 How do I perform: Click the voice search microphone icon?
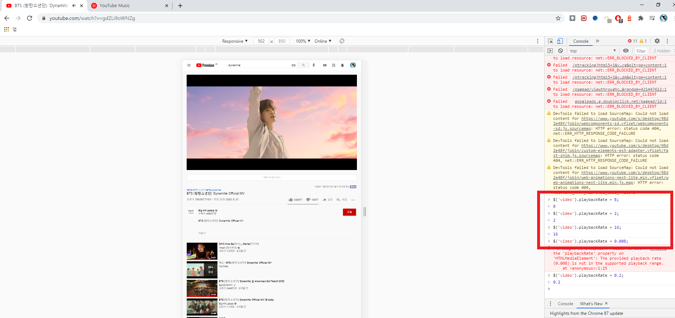point(314,65)
